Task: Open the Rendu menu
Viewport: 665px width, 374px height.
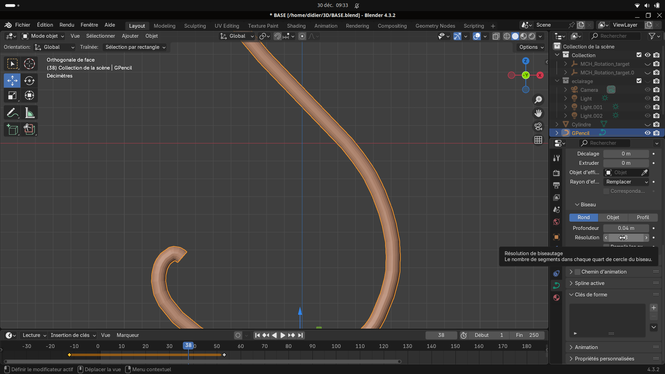Action: click(67, 25)
